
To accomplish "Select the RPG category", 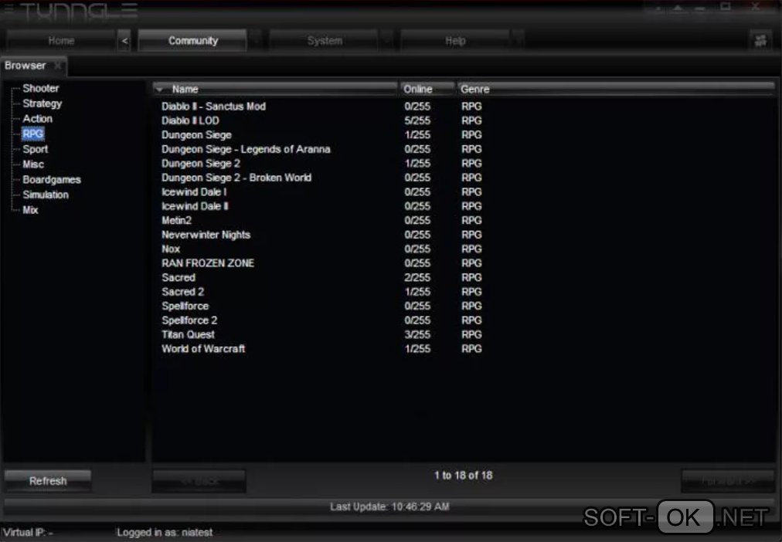I will click(x=33, y=134).
